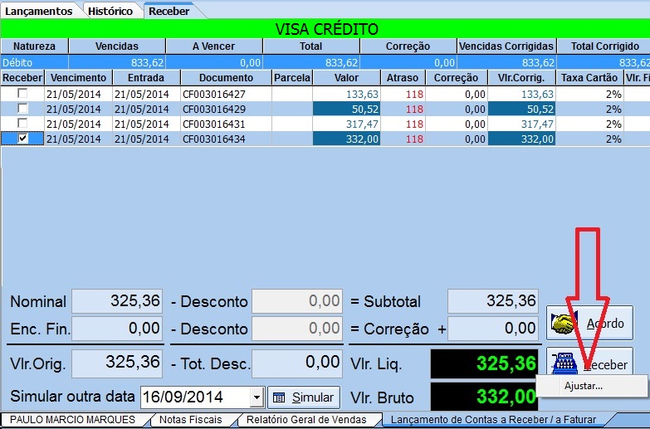Screen dimensions: 650x429
Task: Click the Valor column header
Action: coord(346,77)
